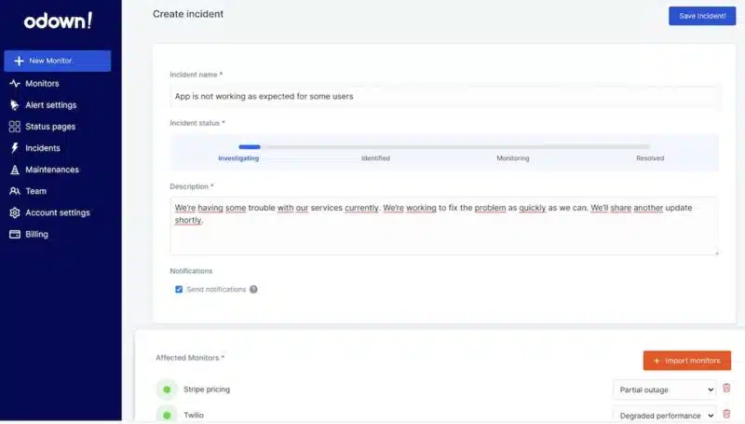Screen dimensions: 745x424
Task: Toggle the Send notifications checkbox
Action: click(x=179, y=290)
